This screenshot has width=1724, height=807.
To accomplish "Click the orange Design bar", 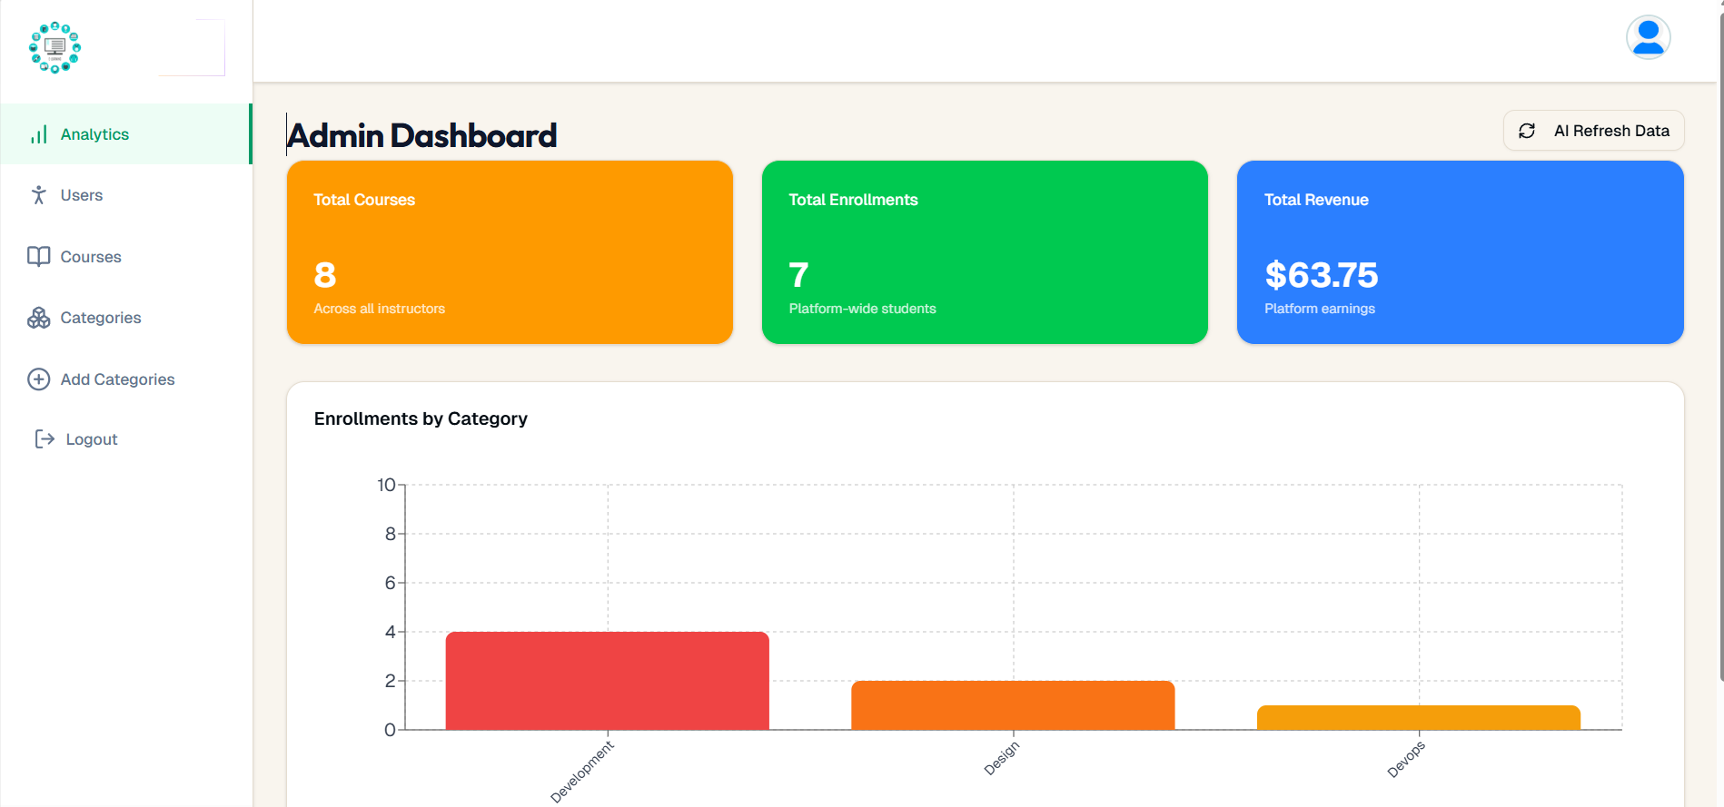I will (x=1013, y=705).
